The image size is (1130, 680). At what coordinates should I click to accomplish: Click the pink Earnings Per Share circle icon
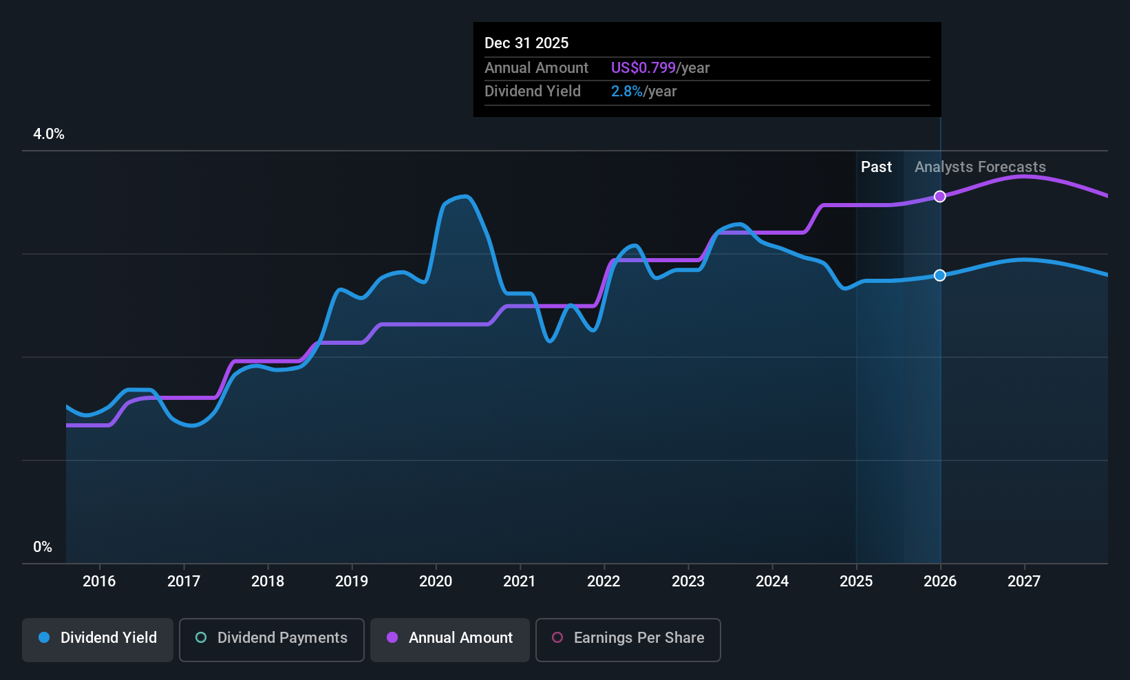point(556,638)
